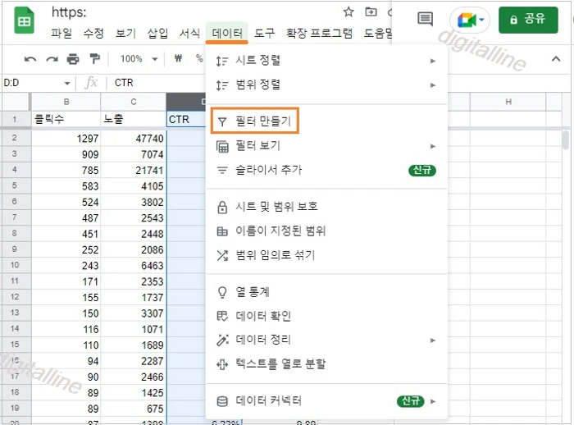
Task: Click the 필터 보기 icon
Action: (x=222, y=147)
